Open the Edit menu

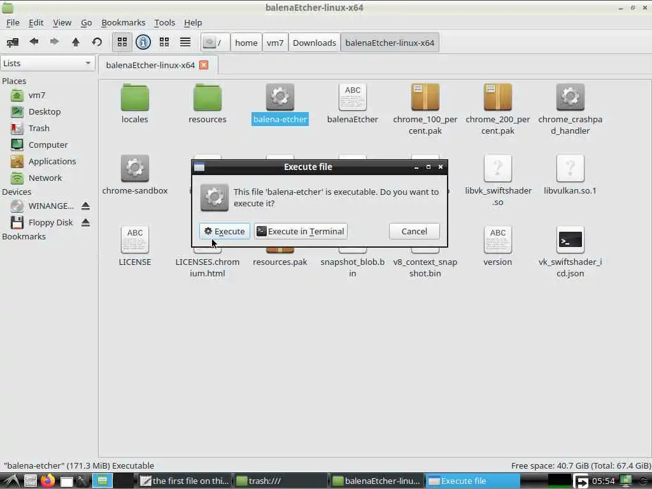click(36, 22)
